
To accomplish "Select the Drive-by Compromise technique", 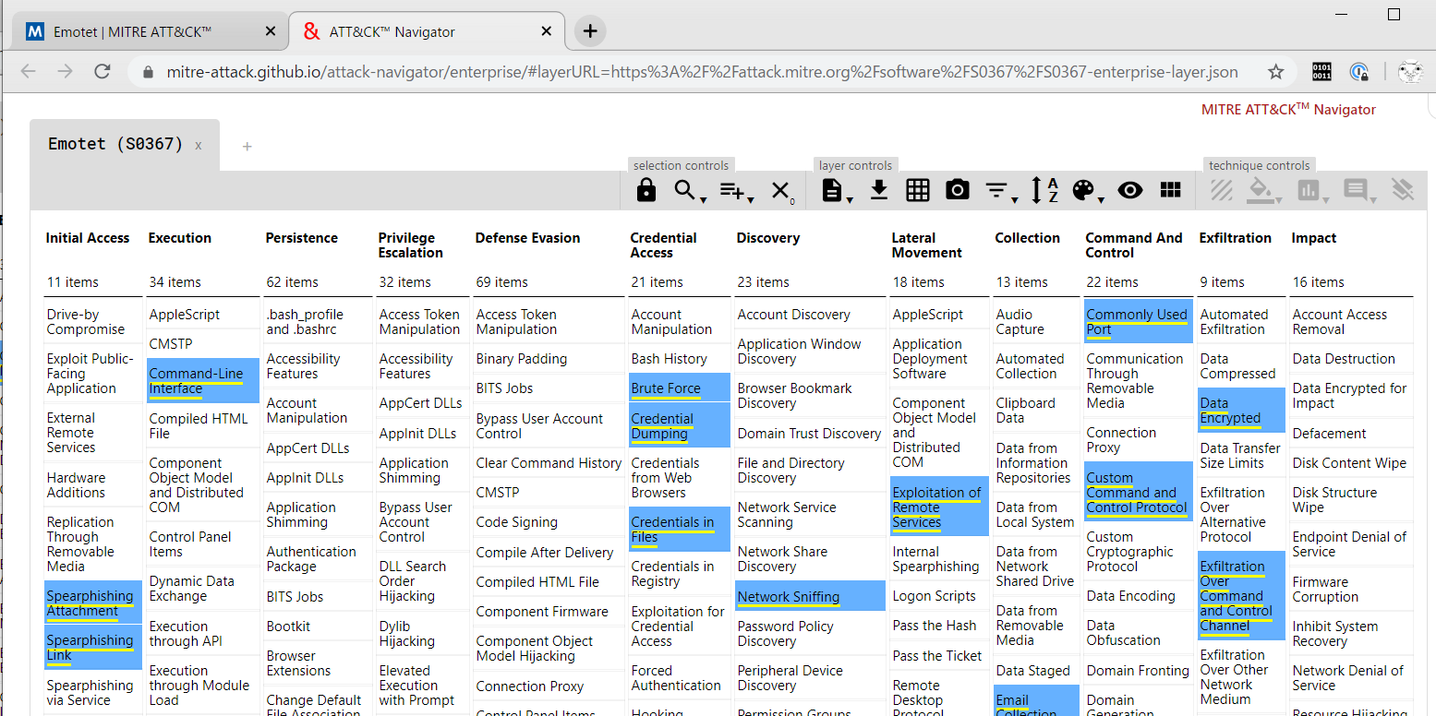I will (x=93, y=322).
